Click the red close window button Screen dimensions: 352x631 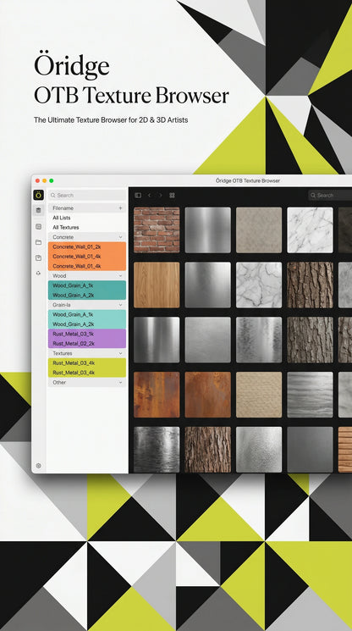point(37,180)
